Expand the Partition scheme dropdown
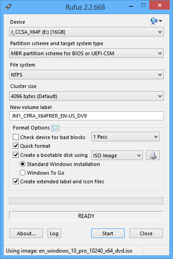173x259 pixels. click(x=87, y=53)
